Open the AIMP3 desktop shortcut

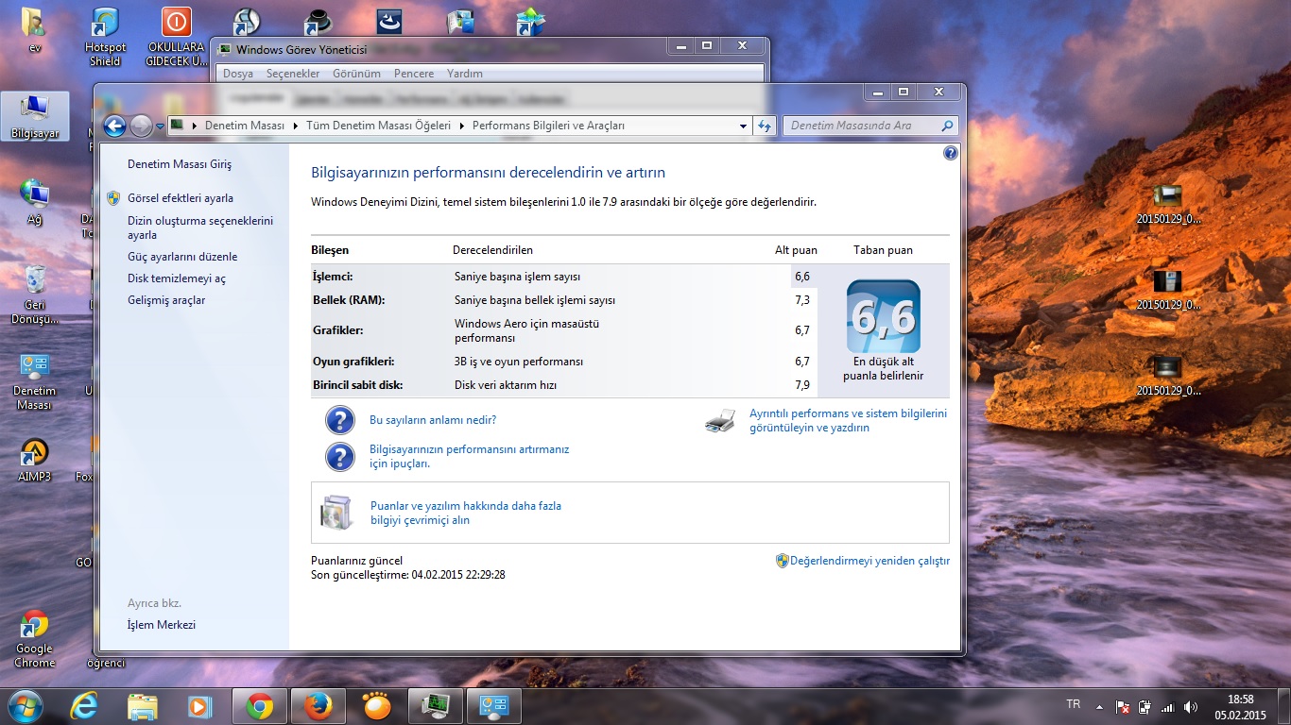click(34, 460)
